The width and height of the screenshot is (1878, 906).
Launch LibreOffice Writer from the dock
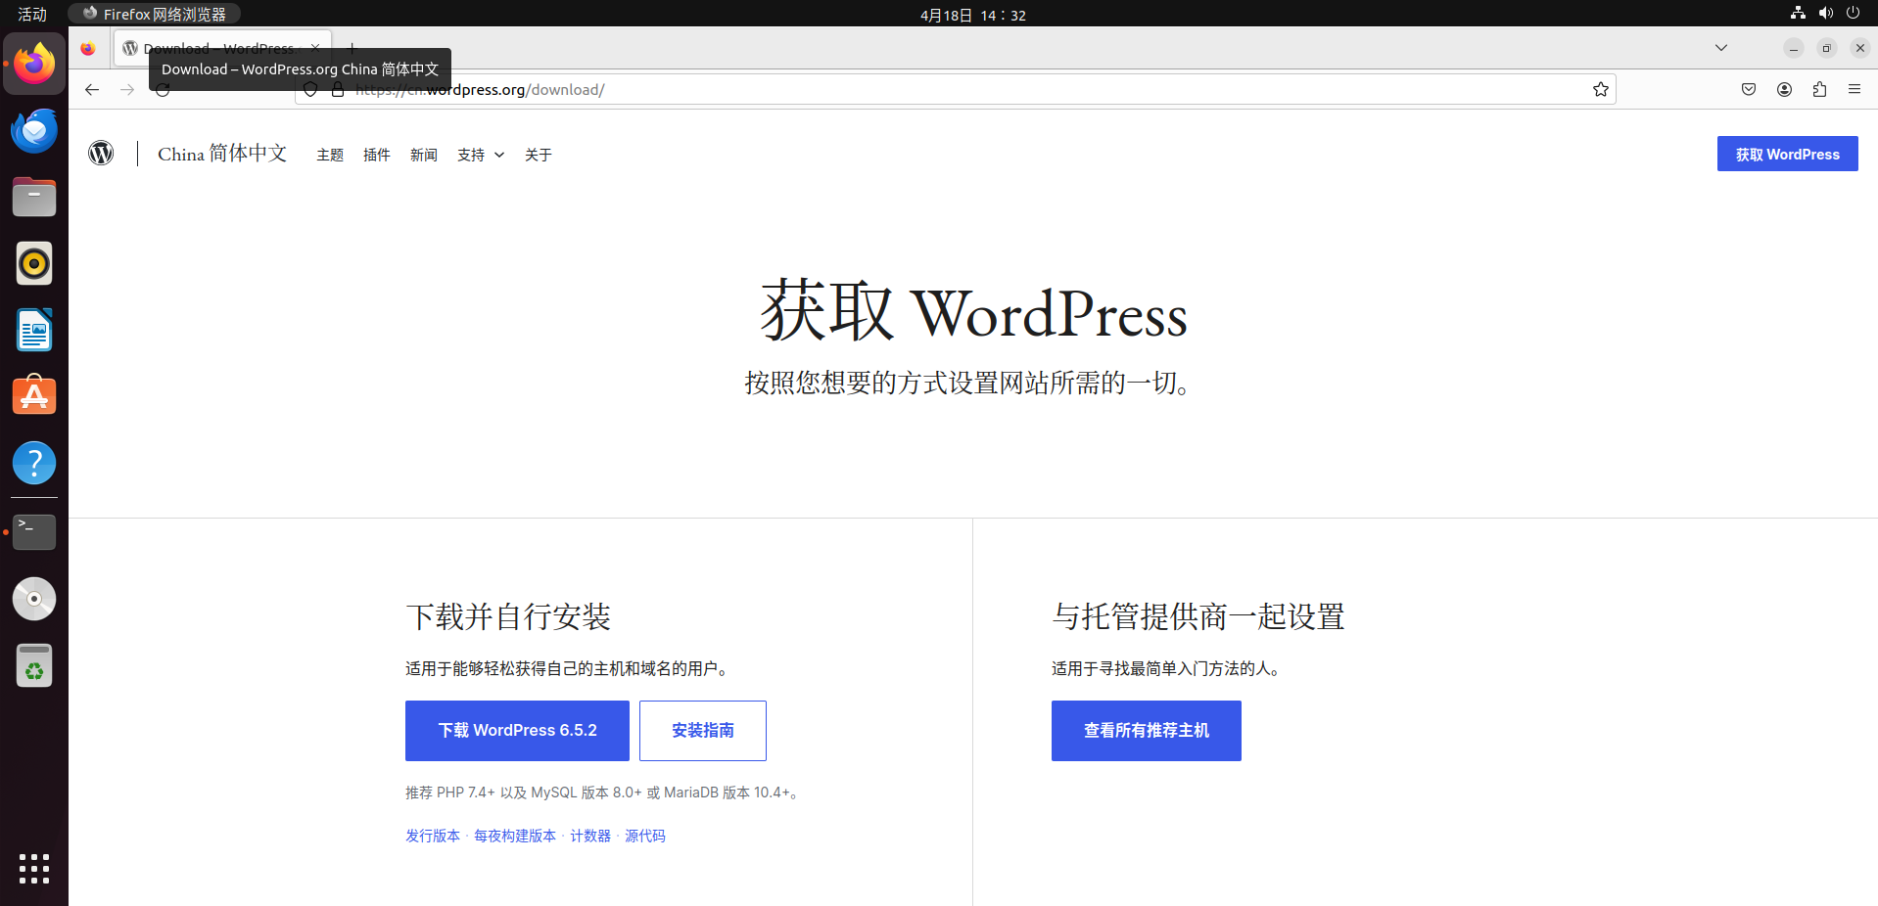tap(34, 330)
